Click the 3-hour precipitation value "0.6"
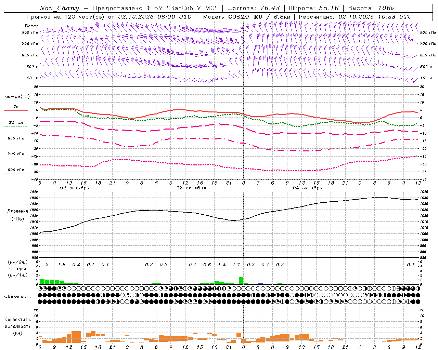The height and width of the screenshot is (350, 438). (x=207, y=265)
